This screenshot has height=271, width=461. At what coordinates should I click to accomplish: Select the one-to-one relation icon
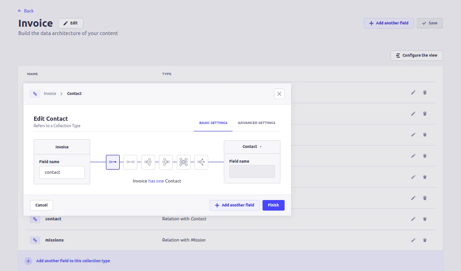pyautogui.click(x=130, y=162)
